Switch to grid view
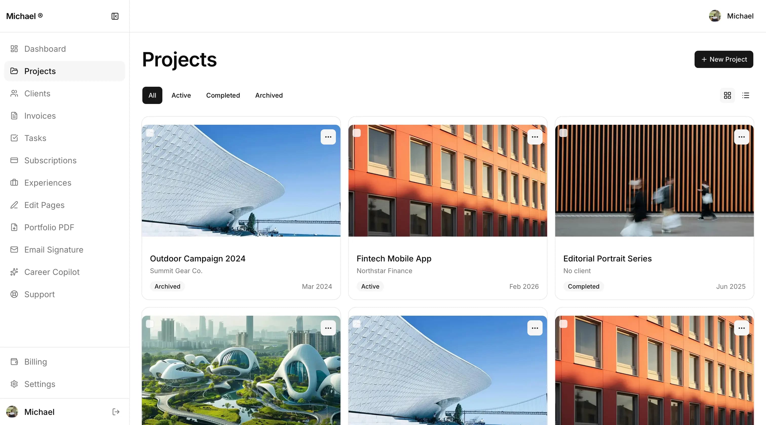Viewport: 766px width, 425px height. point(727,95)
